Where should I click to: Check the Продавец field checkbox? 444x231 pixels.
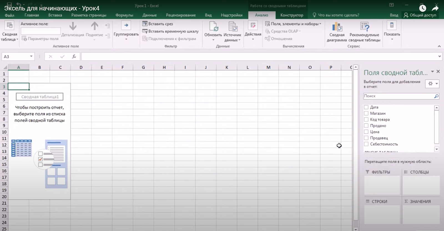(366, 138)
